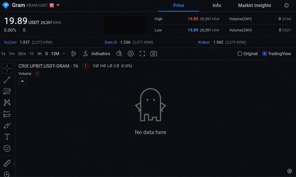The image size is (296, 177).
Task: Open the Kraken exchange link
Action: click(204, 42)
